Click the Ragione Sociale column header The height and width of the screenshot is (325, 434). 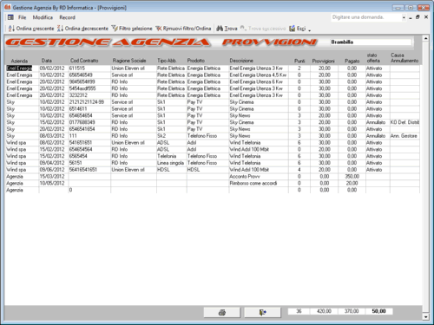tap(129, 61)
